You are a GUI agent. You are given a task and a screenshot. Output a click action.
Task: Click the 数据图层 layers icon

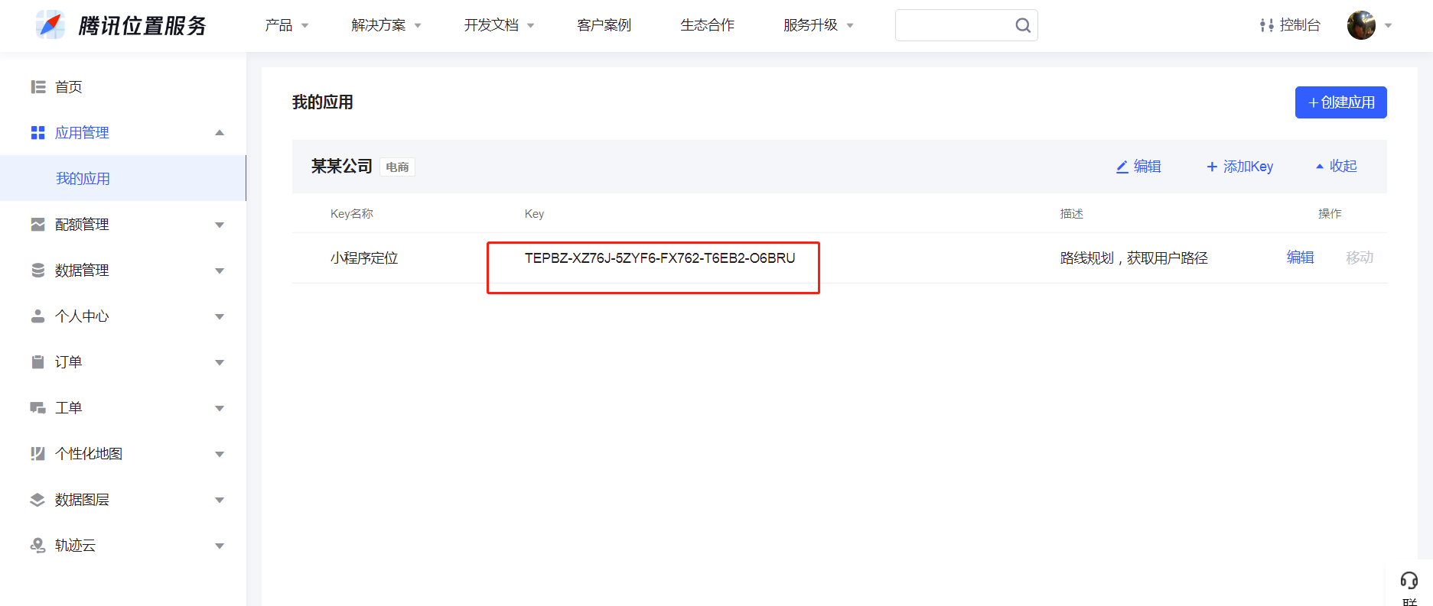point(38,500)
